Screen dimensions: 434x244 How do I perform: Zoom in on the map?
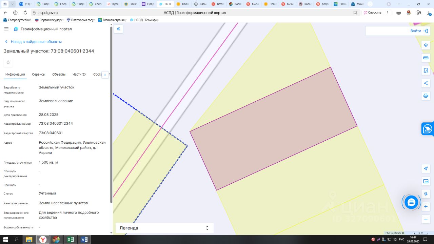pos(426,206)
